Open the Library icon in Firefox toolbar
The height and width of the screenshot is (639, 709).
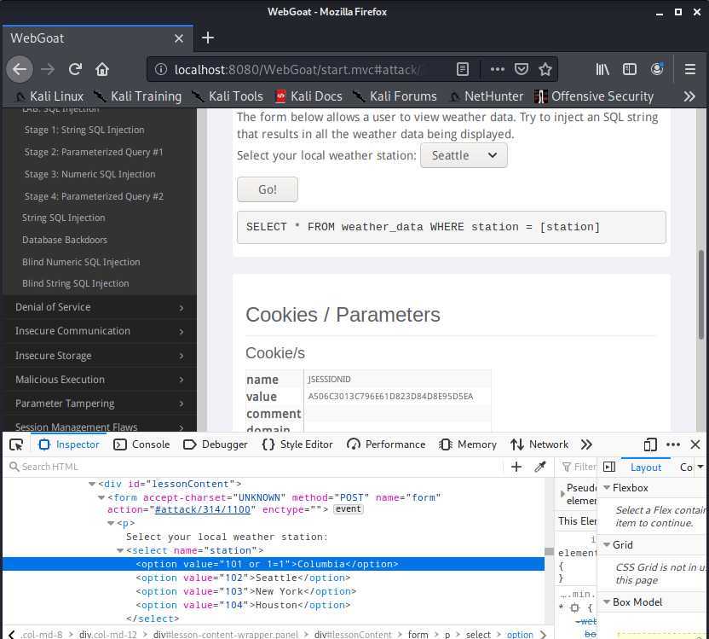point(602,69)
